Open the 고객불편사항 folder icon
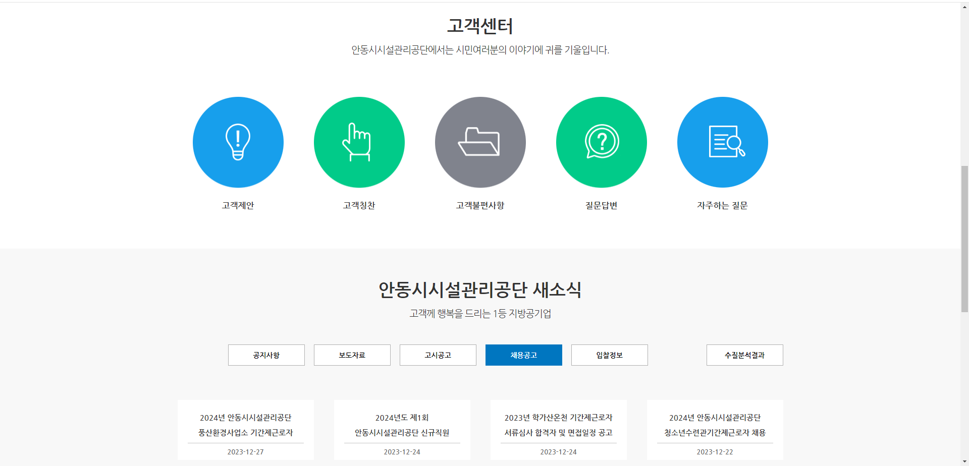The width and height of the screenshot is (969, 466). (x=480, y=142)
